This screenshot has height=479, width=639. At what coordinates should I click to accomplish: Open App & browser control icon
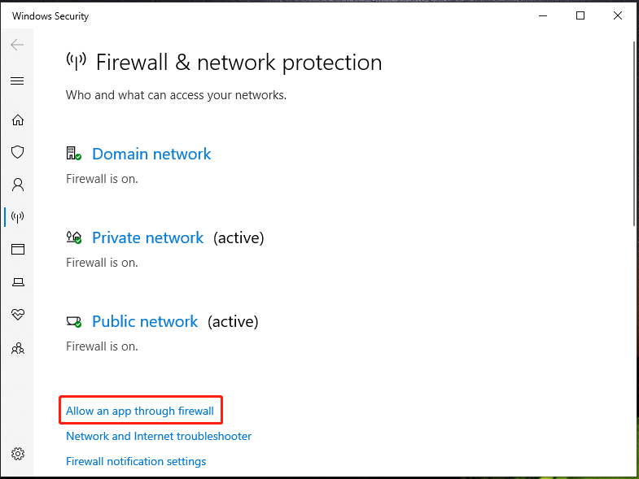tap(17, 249)
